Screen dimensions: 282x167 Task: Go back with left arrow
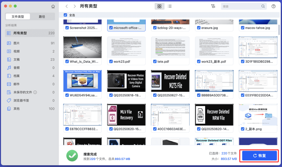tap(67, 6)
